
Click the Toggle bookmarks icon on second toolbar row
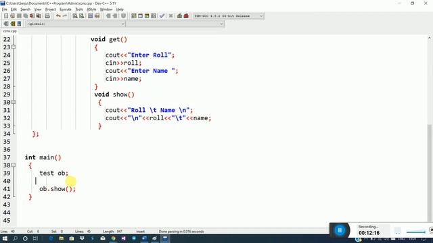pos(13,24)
